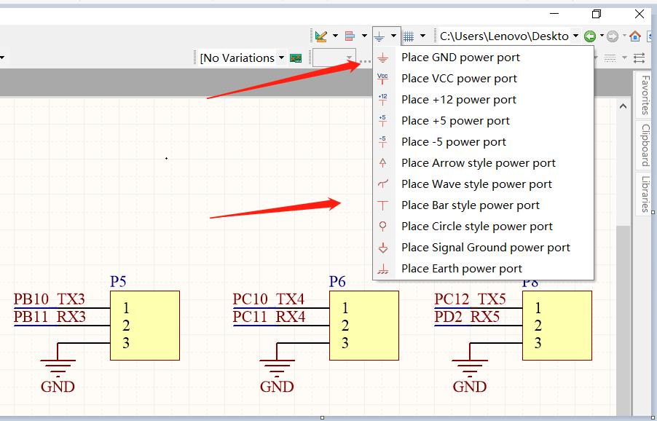
Task: Click the grey Forward navigation button
Action: coord(613,36)
